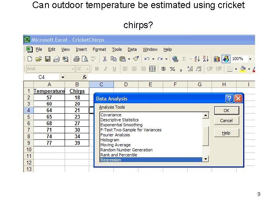The image size is (277, 208).
Task: Open the Undo history dropdown arrow
Action: pyautogui.click(x=153, y=59)
